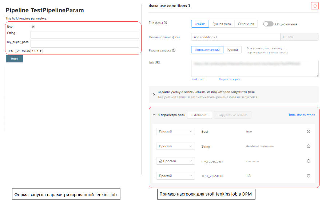Click help icon next to Тип фазы

point(166,23)
